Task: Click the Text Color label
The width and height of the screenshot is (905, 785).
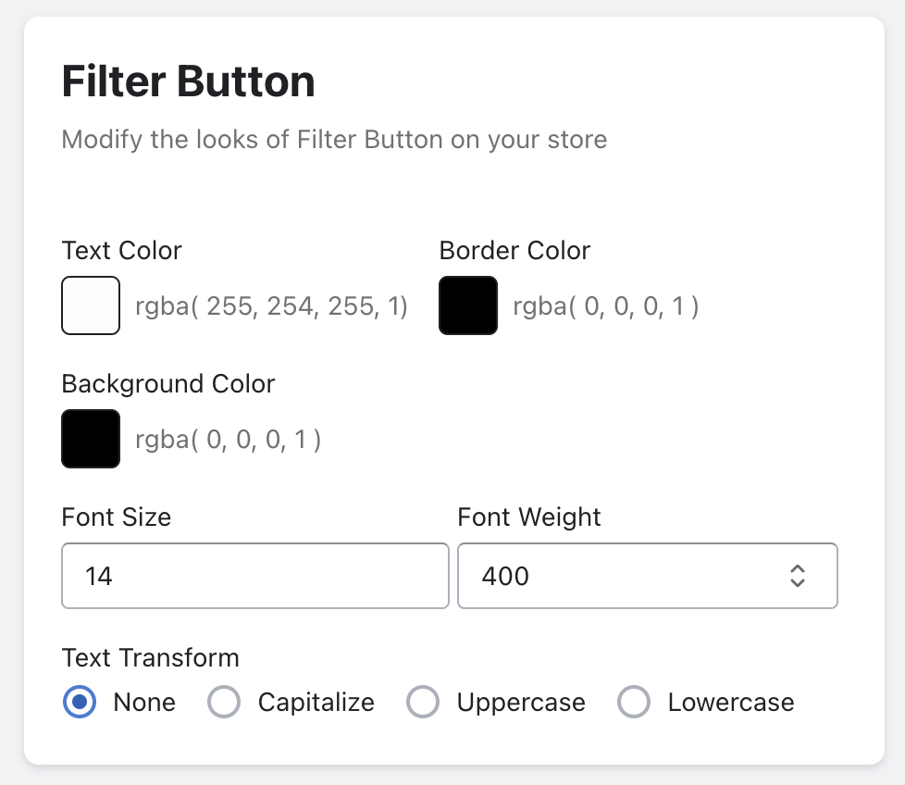Action: click(122, 251)
